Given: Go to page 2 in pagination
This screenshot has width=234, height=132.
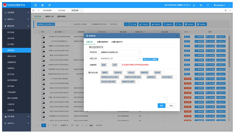Looking at the screenshot, I should pyautogui.click(x=48, y=125).
